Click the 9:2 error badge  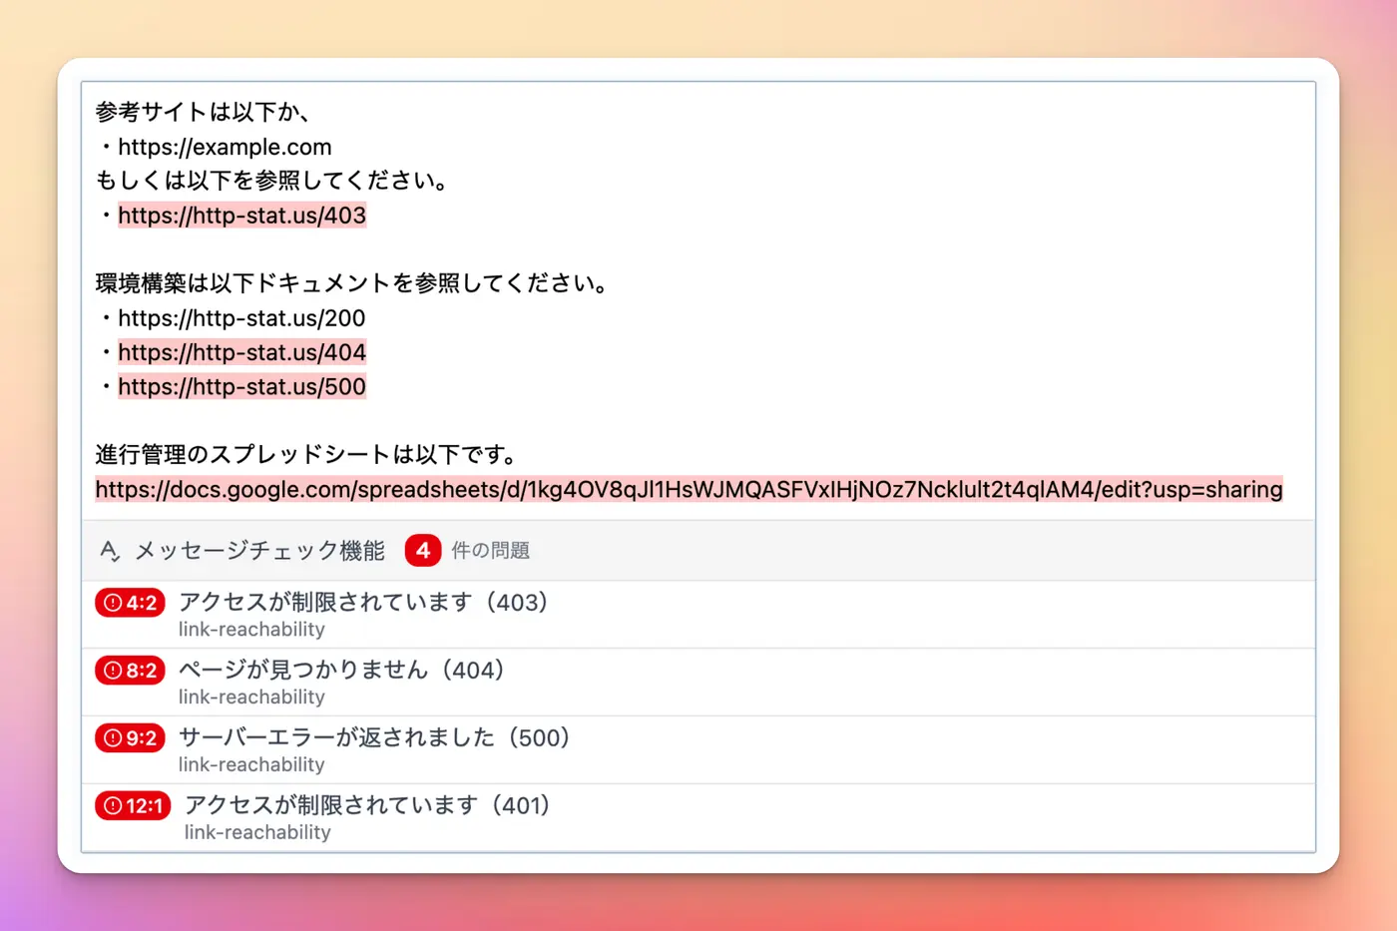[130, 738]
